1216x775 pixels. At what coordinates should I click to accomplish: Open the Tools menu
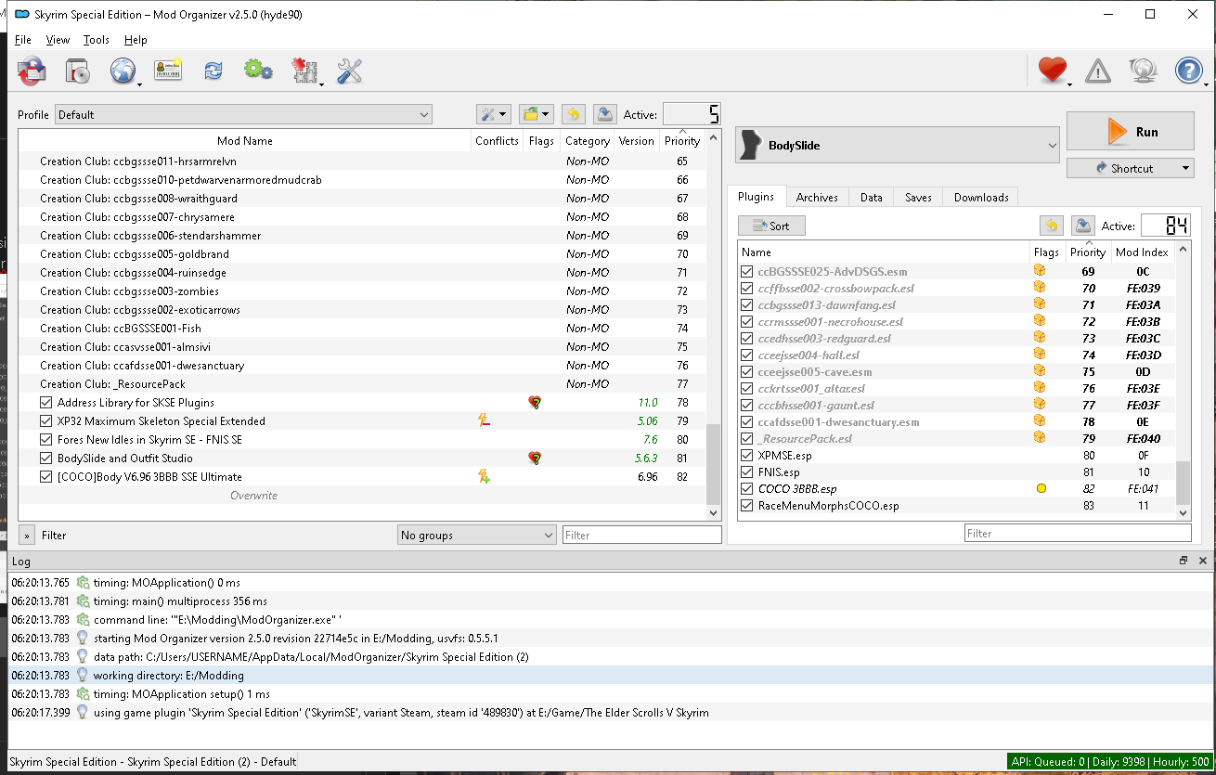pyautogui.click(x=96, y=40)
